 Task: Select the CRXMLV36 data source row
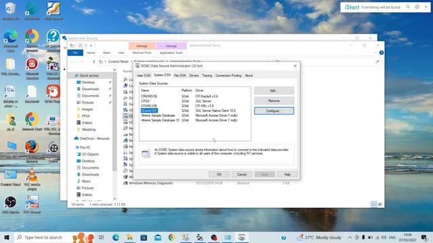(195, 106)
